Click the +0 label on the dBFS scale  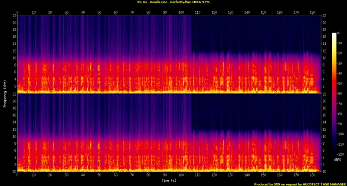341,33
